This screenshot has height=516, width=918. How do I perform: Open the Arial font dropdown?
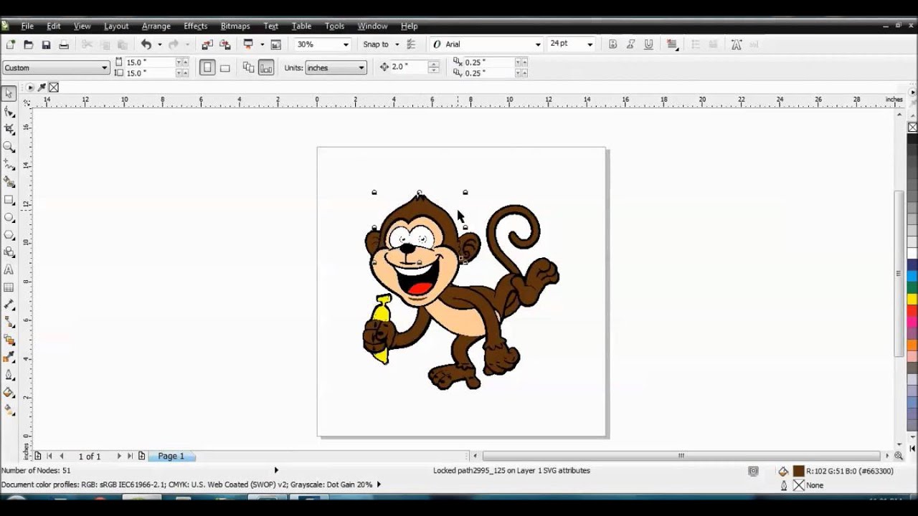click(538, 44)
